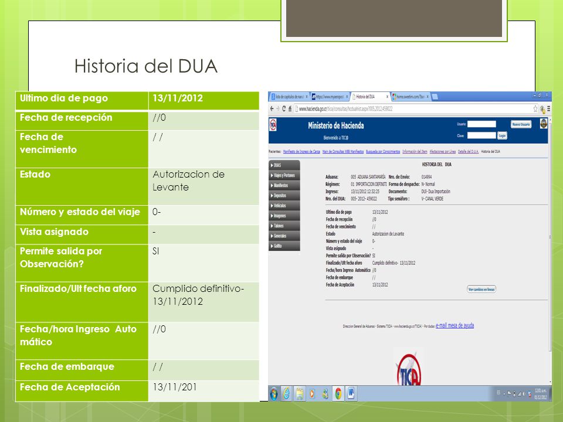Go to the browser Home icon
This screenshot has height=422, width=563.
coord(289,109)
